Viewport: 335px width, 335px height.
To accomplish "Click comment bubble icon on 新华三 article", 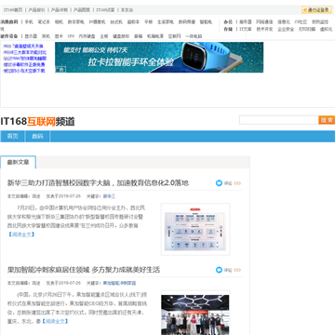I will 219,183.
